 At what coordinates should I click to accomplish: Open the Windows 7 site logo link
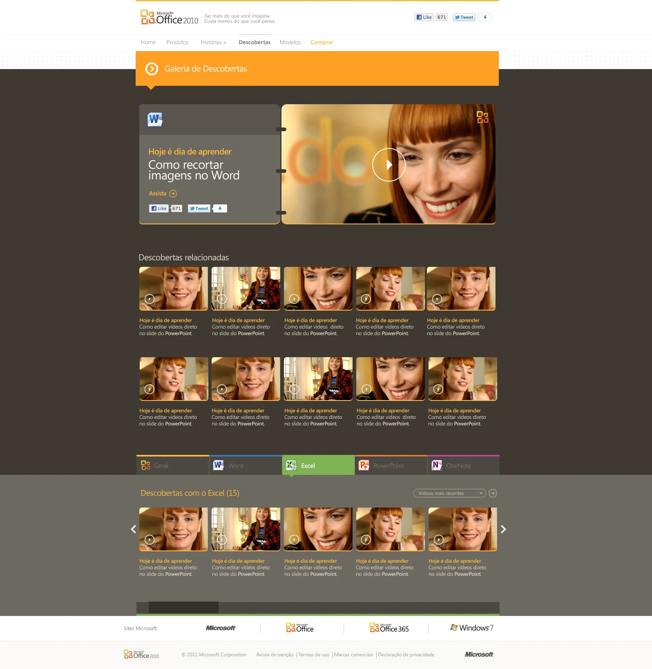[472, 628]
